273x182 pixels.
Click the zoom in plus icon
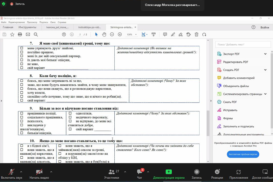[x=120, y=35]
